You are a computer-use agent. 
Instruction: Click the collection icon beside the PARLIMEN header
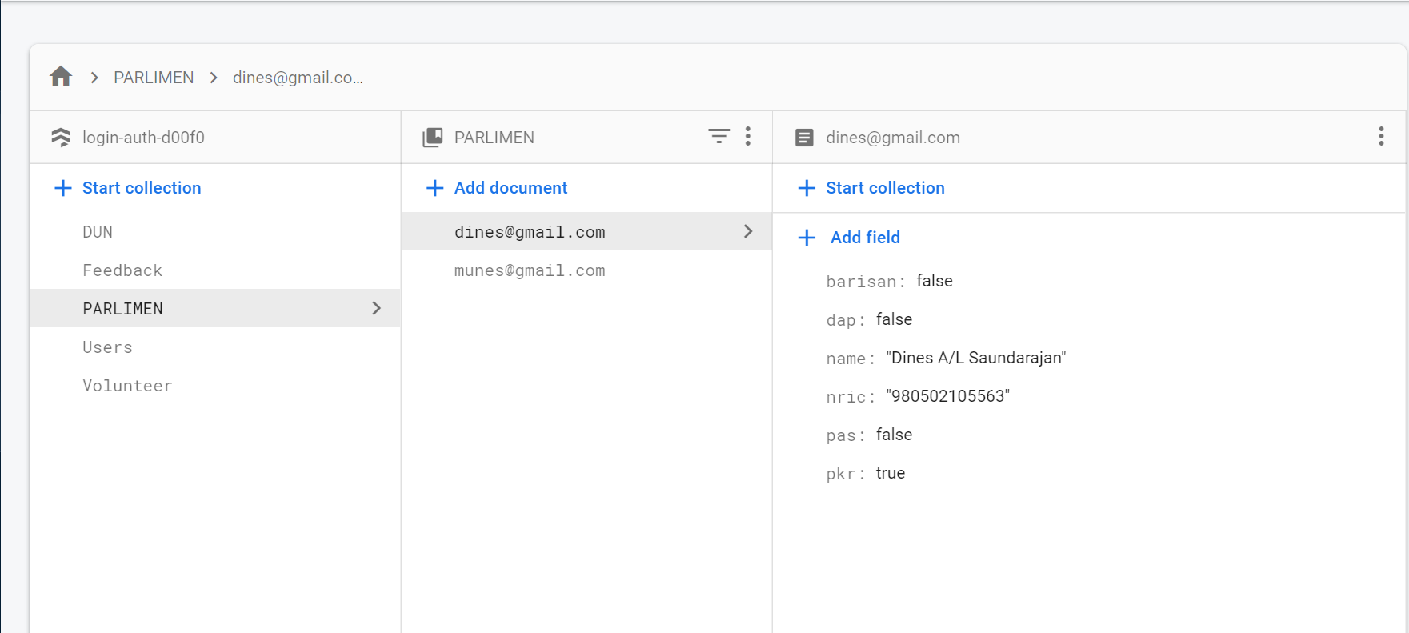433,138
